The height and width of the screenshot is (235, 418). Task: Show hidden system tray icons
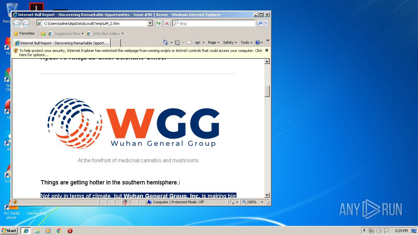[x=364, y=230]
